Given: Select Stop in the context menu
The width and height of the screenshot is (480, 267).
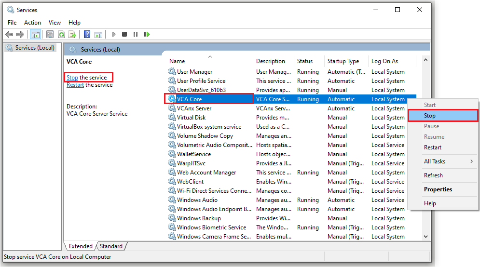Looking at the screenshot, I should pos(430,116).
